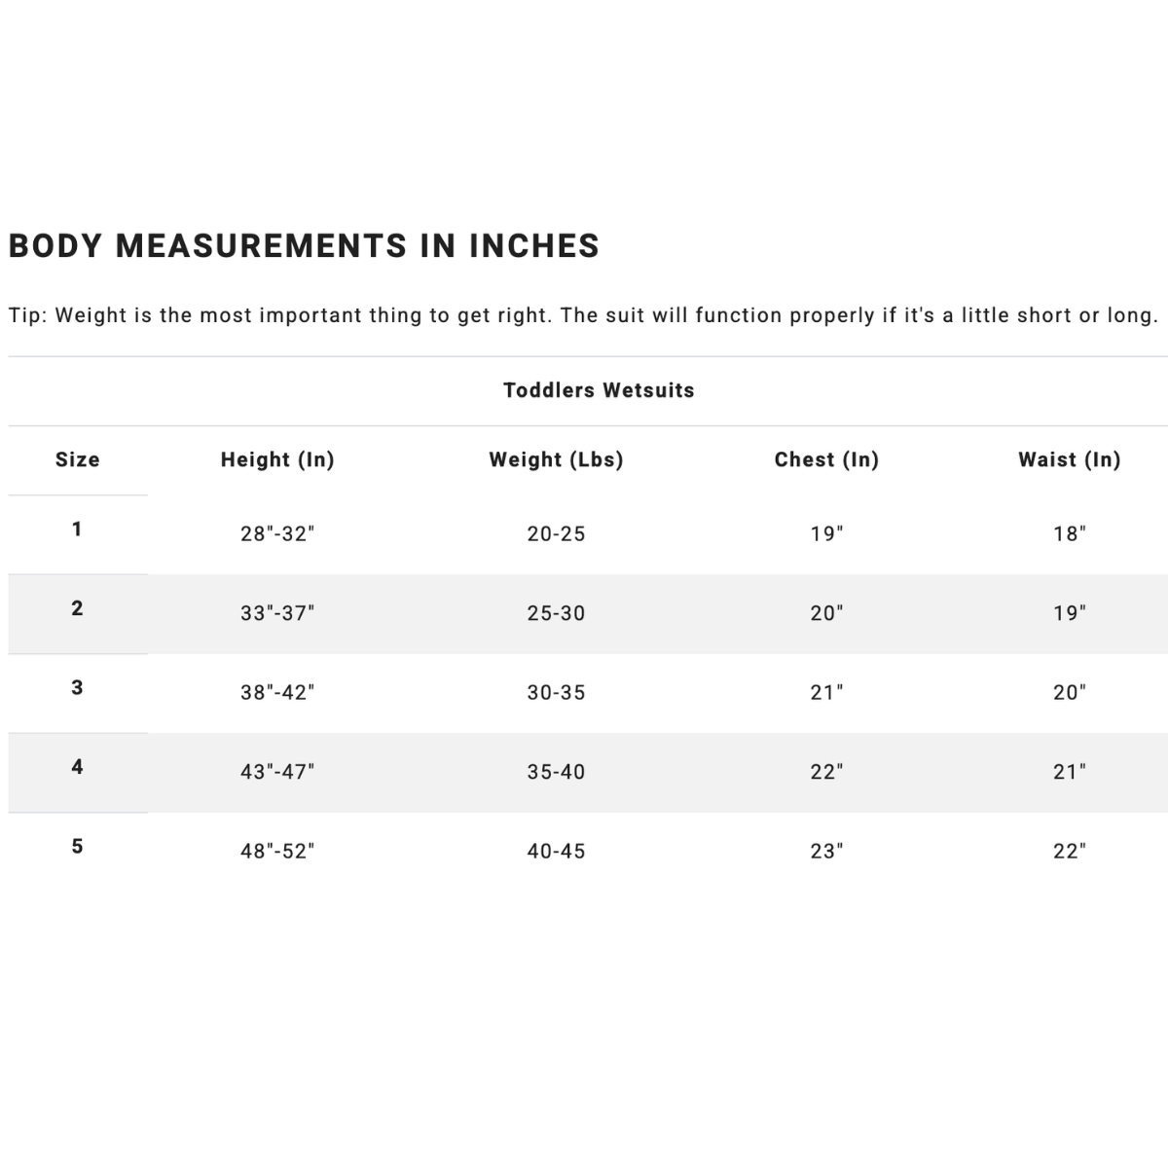Select size 5 row label
The width and height of the screenshot is (1168, 1168).
(77, 847)
